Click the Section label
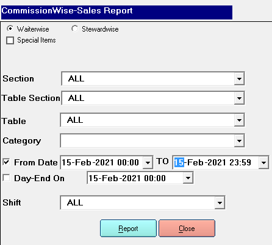 click(18, 78)
